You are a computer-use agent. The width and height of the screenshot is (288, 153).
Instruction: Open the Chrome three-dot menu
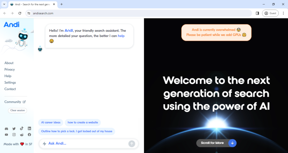283,13
